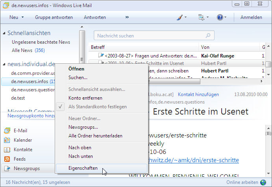Click message list scroll right arrow
272x187 pixels.
click(x=262, y=81)
